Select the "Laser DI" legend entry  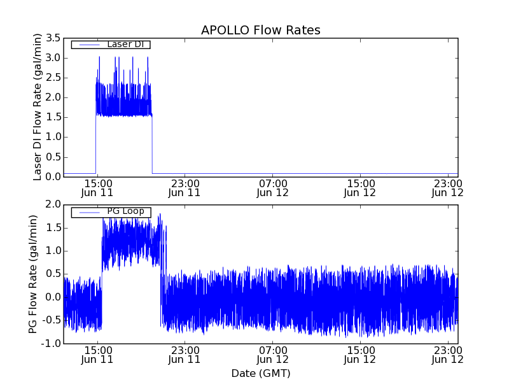click(x=125, y=45)
